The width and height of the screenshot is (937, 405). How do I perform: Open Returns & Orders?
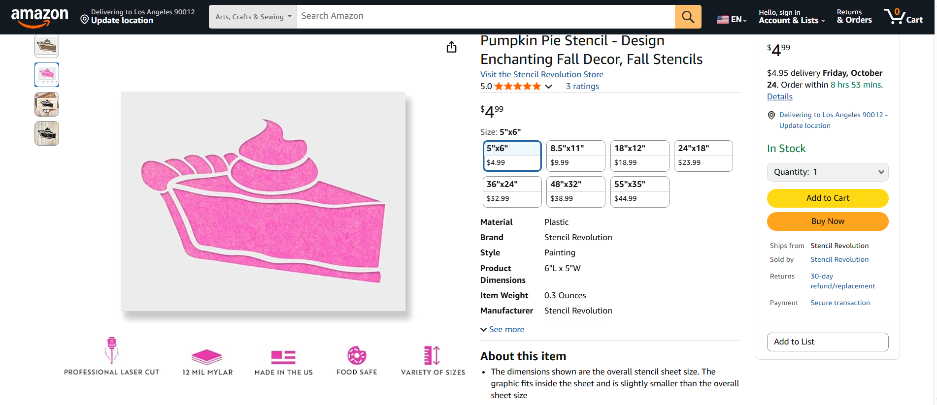(854, 17)
